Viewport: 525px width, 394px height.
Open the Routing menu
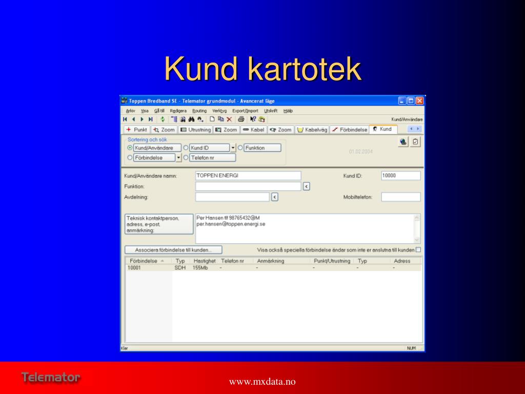coord(199,111)
